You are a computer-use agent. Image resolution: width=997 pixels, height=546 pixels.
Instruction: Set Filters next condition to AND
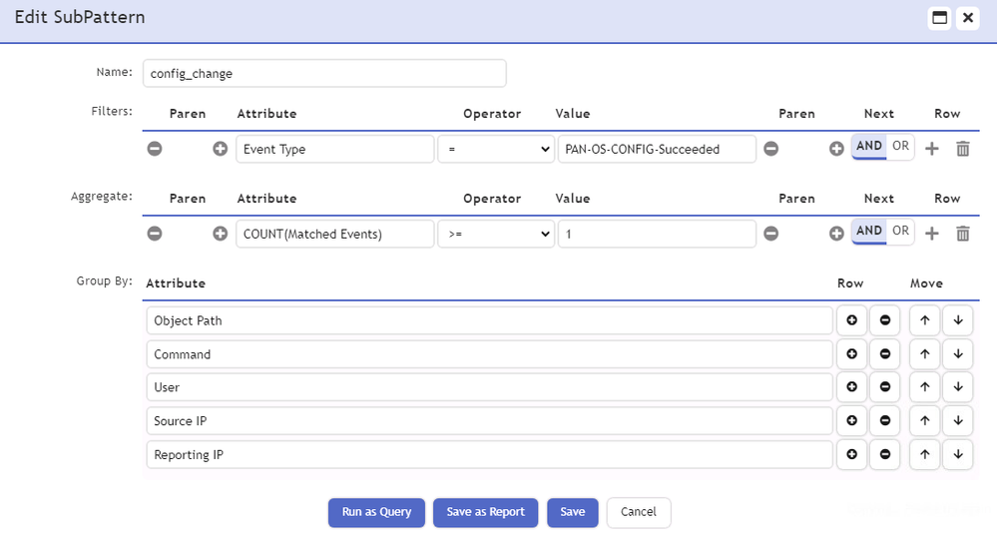tap(869, 147)
